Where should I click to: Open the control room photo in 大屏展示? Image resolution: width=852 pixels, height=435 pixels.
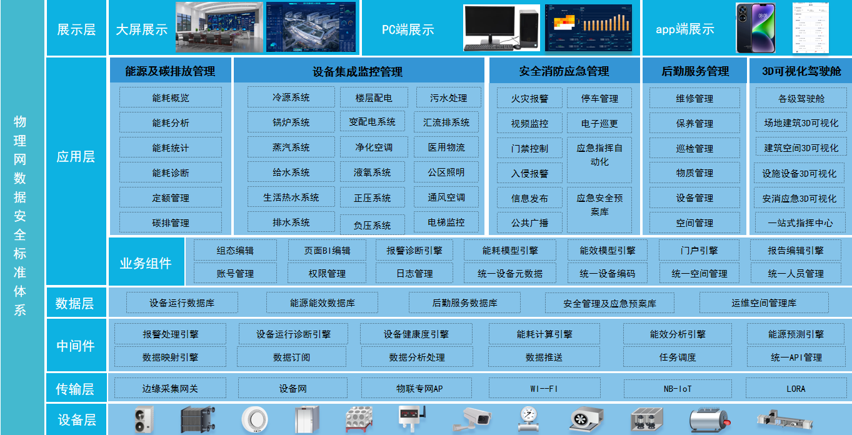pyautogui.click(x=219, y=27)
